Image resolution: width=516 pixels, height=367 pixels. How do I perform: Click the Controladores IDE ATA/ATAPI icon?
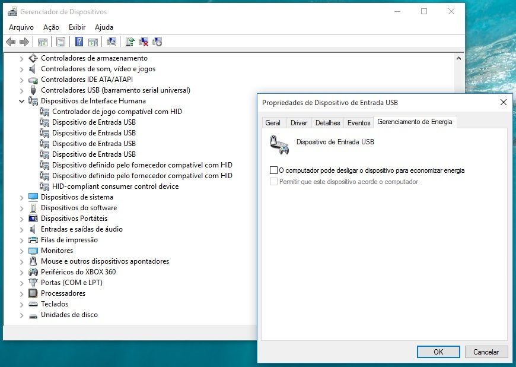33,80
